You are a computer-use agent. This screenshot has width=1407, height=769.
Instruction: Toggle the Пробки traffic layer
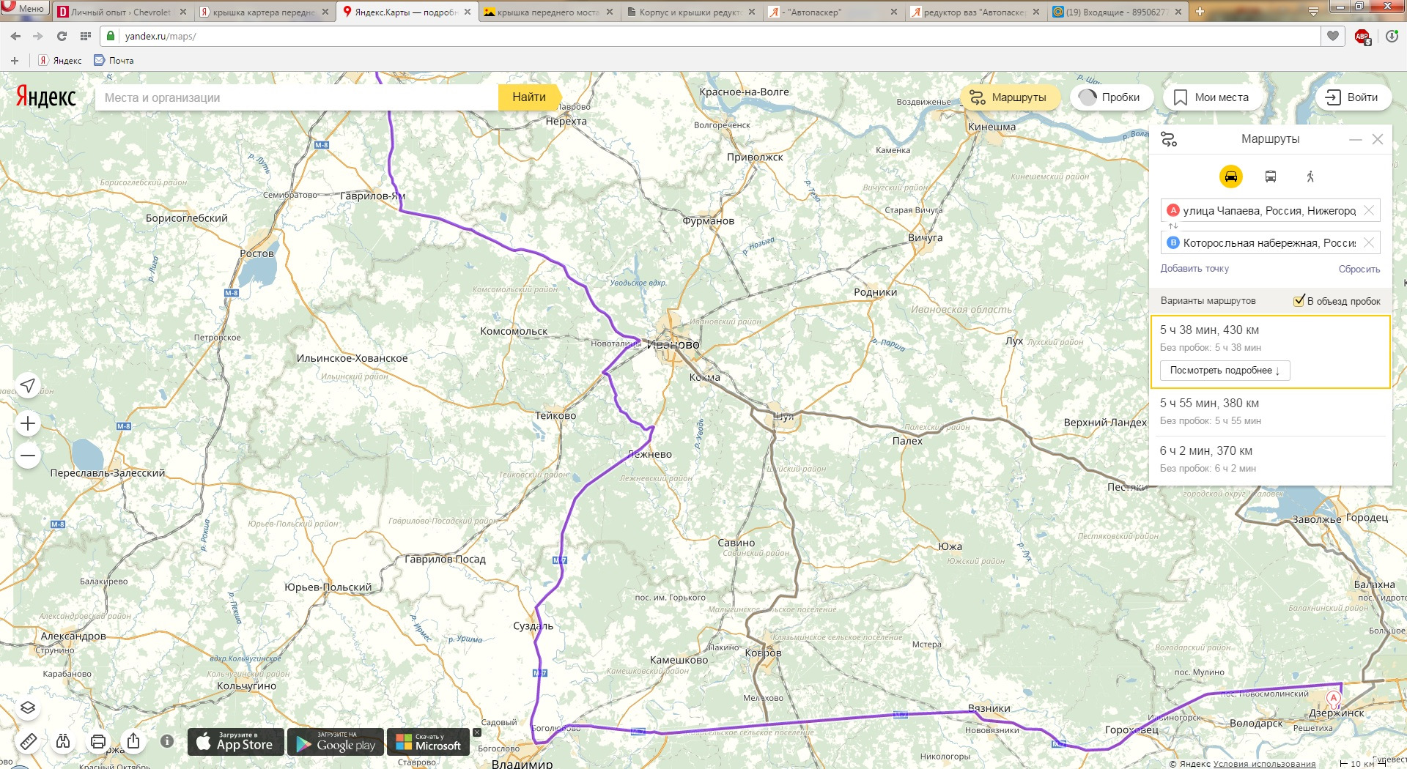coord(1112,97)
